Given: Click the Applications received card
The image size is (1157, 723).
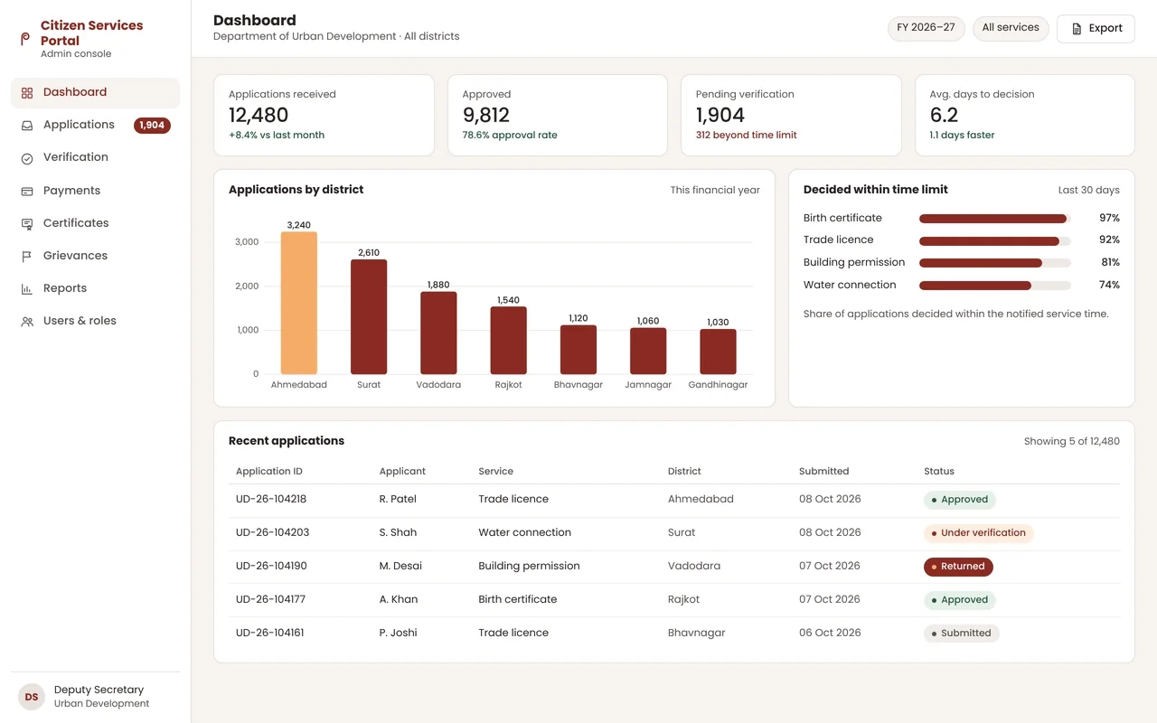Looking at the screenshot, I should click(324, 115).
